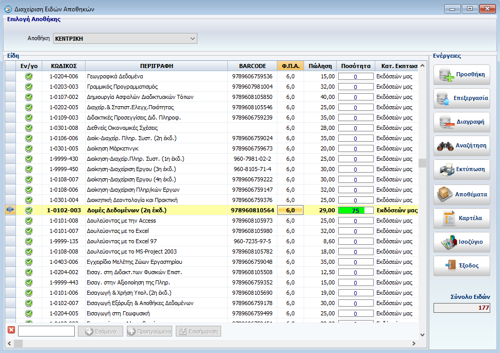Image resolution: width=500 pixels, height=353 pixels.
Task: Open the Αποθήκη ΚΕΝΤΡΙΚΗ dropdown
Action: tap(125, 39)
